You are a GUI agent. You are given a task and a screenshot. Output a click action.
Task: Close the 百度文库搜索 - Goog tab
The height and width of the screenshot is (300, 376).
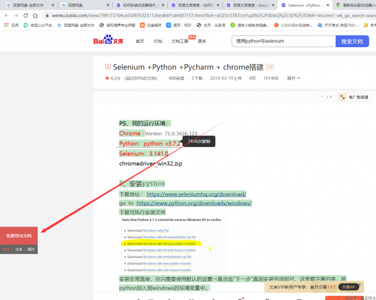pos(273,5)
